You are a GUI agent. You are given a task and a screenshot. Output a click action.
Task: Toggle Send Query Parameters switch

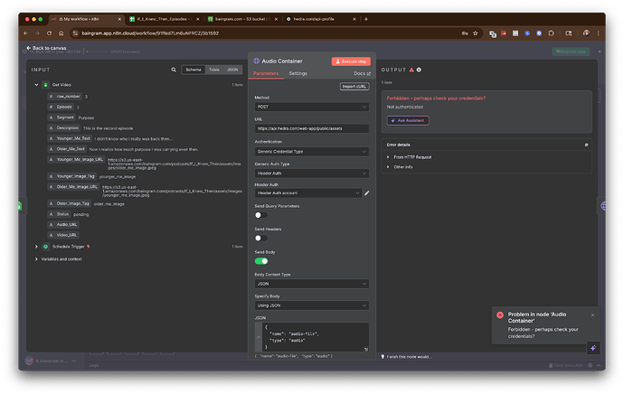tap(261, 215)
